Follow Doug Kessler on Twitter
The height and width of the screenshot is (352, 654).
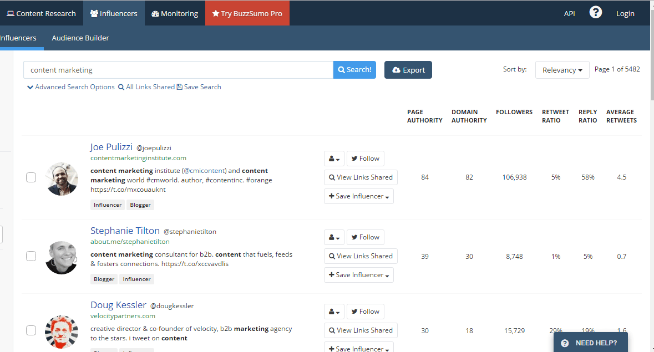coord(366,312)
